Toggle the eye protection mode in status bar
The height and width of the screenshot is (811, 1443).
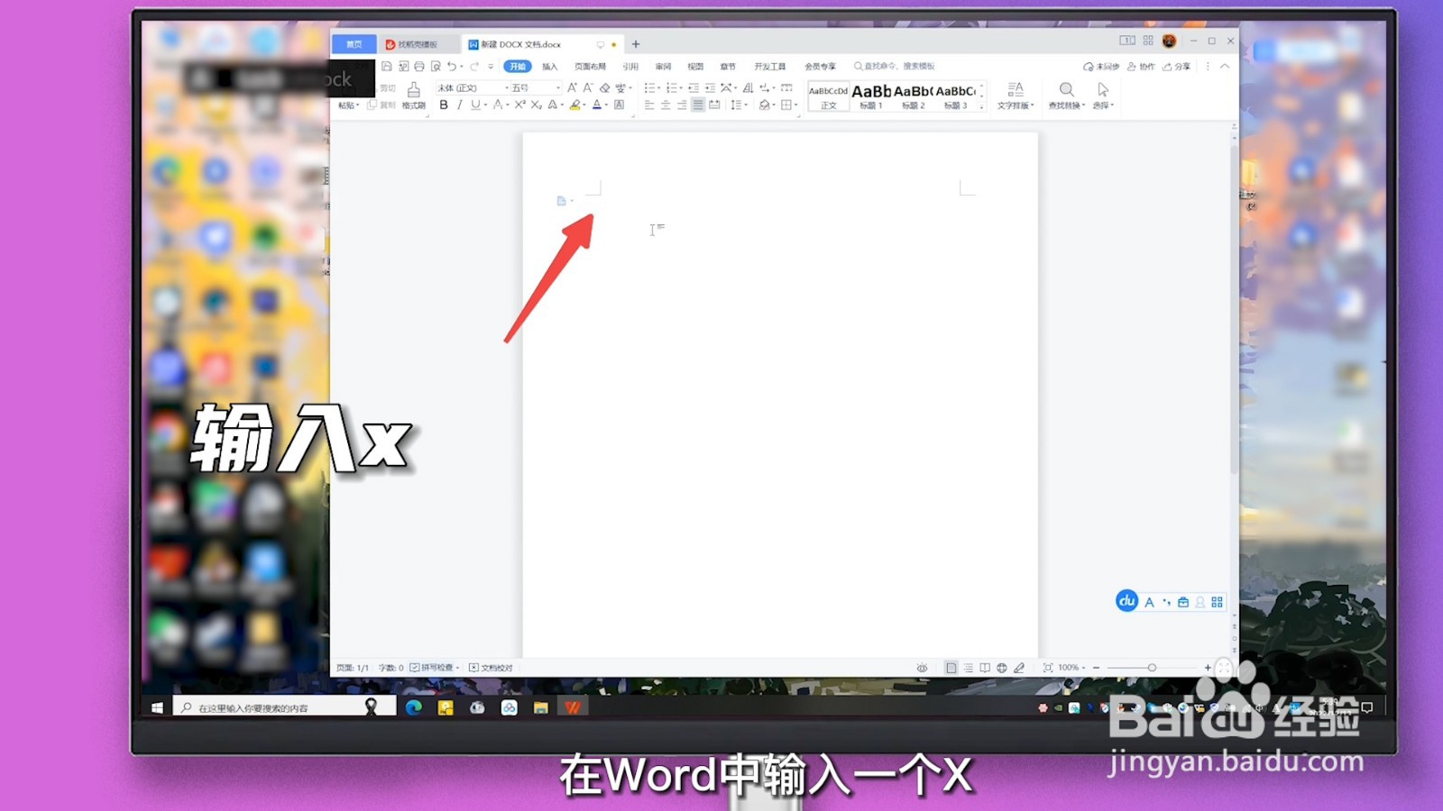point(921,667)
